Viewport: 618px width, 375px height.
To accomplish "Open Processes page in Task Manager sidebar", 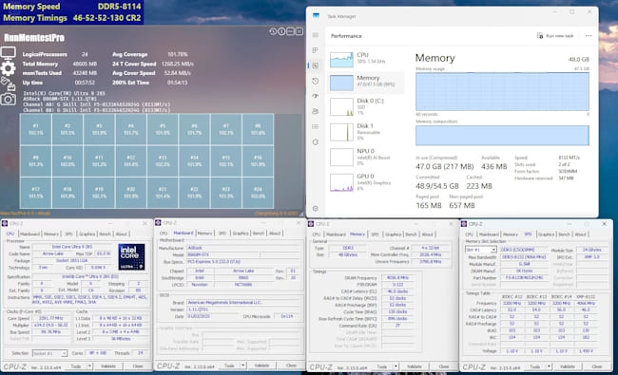I will (316, 50).
